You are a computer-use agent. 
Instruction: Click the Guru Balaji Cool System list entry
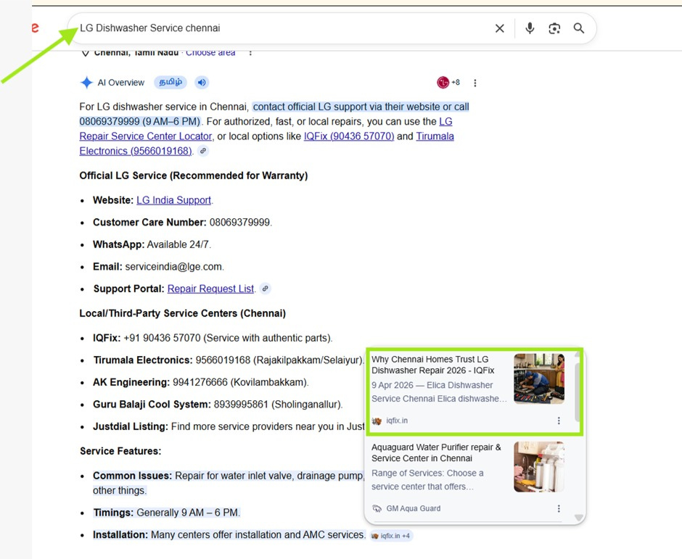click(218, 405)
